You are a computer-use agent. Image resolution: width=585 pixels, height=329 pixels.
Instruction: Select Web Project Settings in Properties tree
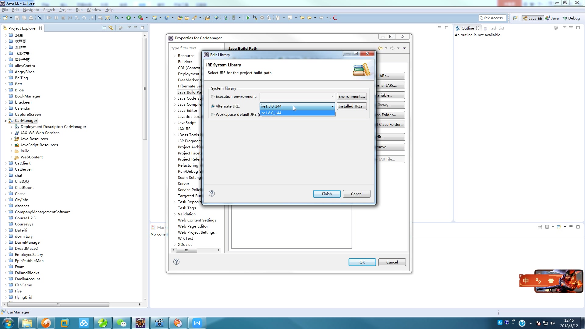(x=196, y=232)
